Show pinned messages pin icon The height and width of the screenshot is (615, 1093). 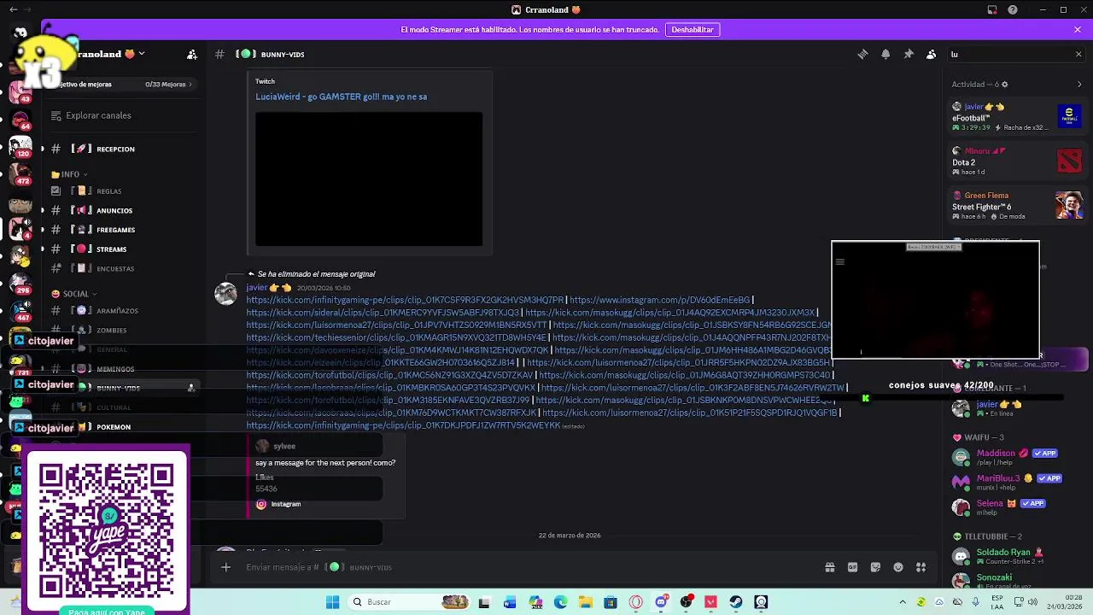tap(909, 54)
